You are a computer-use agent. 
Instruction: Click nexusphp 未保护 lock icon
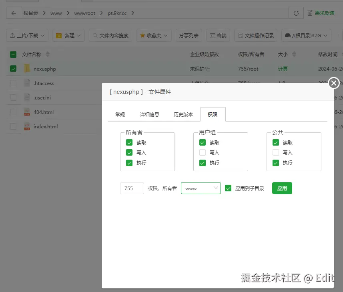[208, 69]
